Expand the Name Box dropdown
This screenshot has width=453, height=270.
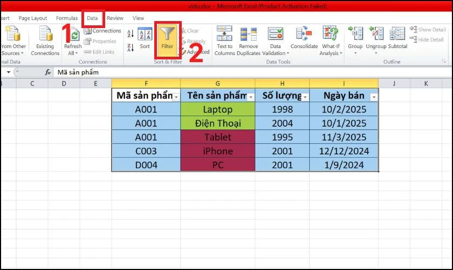[x=9, y=72]
